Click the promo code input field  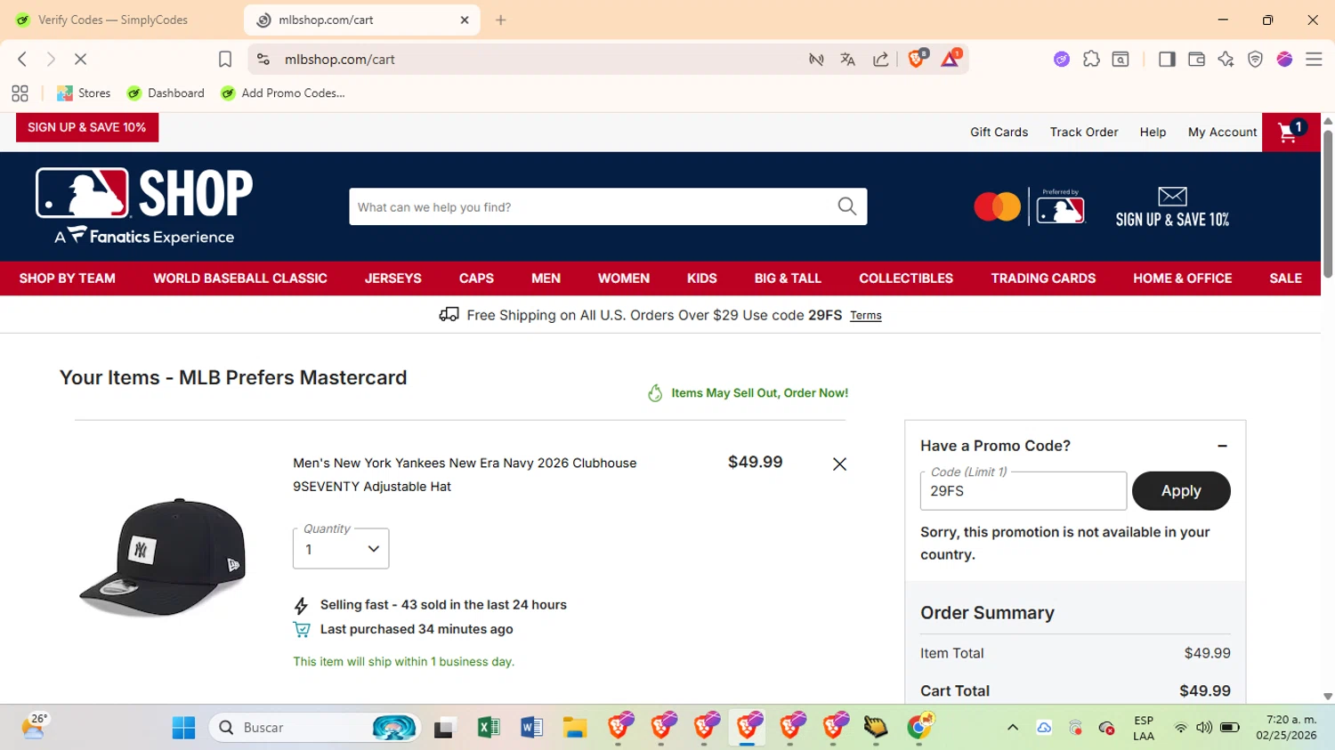(1023, 491)
